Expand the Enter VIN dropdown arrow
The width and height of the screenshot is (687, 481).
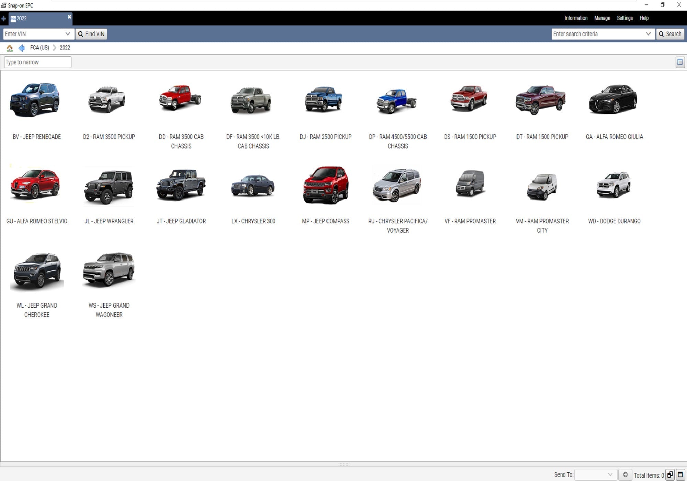[68, 34]
